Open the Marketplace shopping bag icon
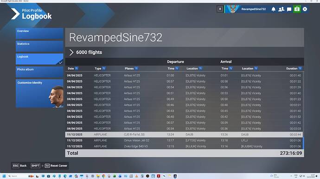 click(297, 9)
